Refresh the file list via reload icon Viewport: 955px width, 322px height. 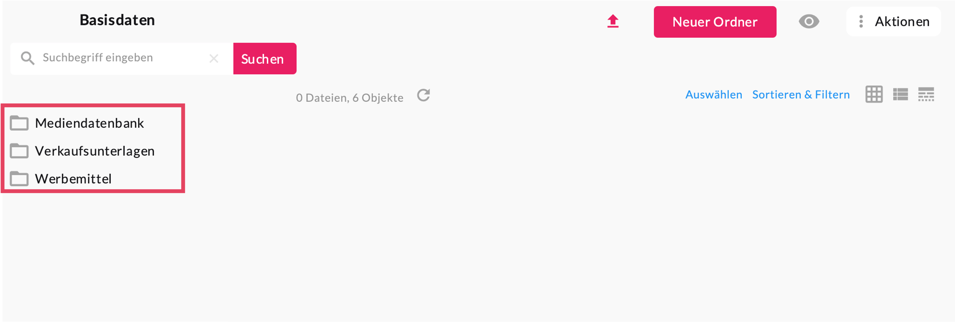pos(423,96)
